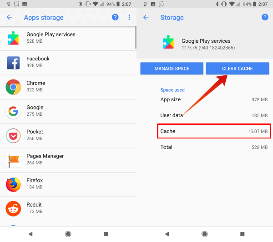Tap the right phone's recent apps button

point(243,234)
